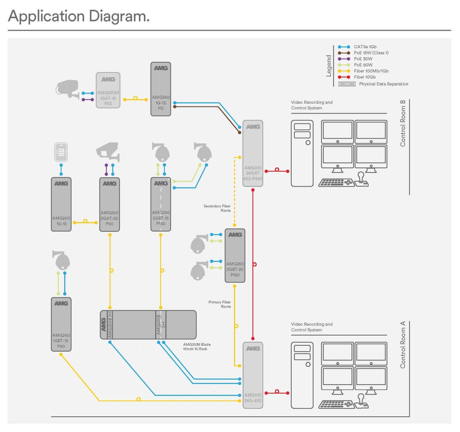This screenshot has width=460, height=432.
Task: Select the AMG260 2GBT-1S P180 device
Action: 161,204
